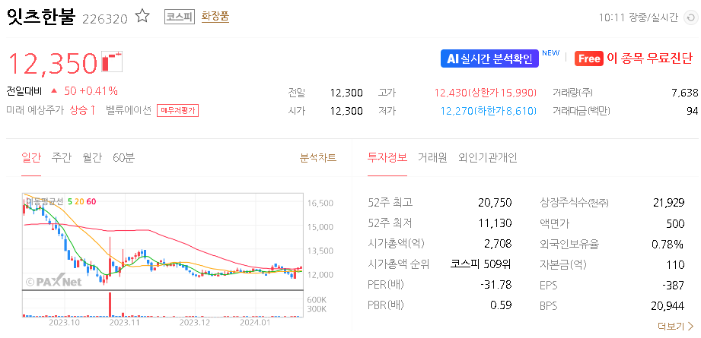
Task: Select the 투자정보 tab
Action: (x=387, y=157)
